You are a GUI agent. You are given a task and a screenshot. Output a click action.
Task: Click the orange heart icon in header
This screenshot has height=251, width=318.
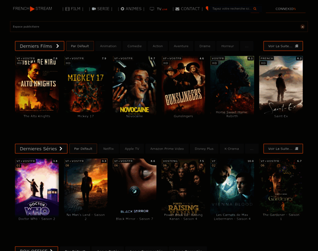207,8
